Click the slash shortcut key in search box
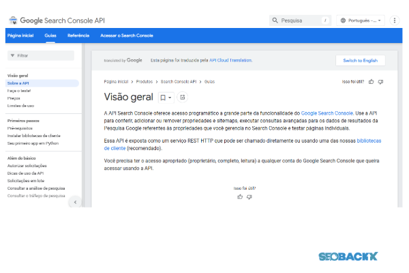Image resolution: width=409 pixels, height=273 pixels. point(325,20)
